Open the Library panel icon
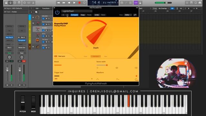The width and height of the screenshot is (206, 116). point(6,3)
